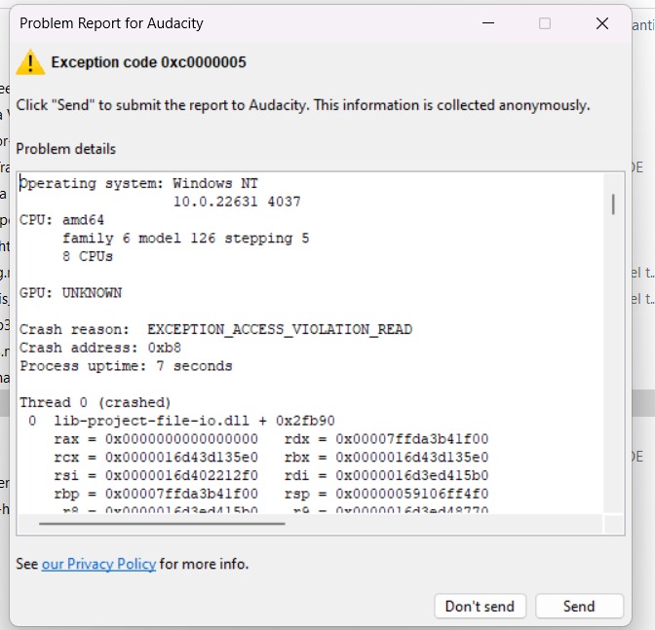Click the '8 CPUs' line
Image resolution: width=655 pixels, height=630 pixels.
88,256
